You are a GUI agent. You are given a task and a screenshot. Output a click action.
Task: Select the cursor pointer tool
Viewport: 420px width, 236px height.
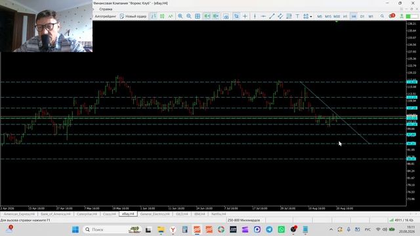click(x=236, y=16)
